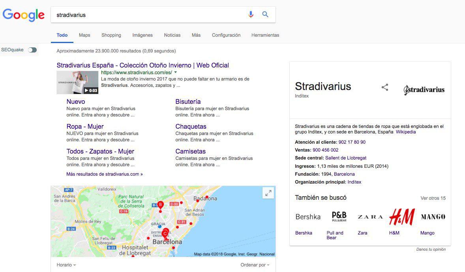Click the Pull&Bear logo
The height and width of the screenshot is (272, 465).
[339, 216]
